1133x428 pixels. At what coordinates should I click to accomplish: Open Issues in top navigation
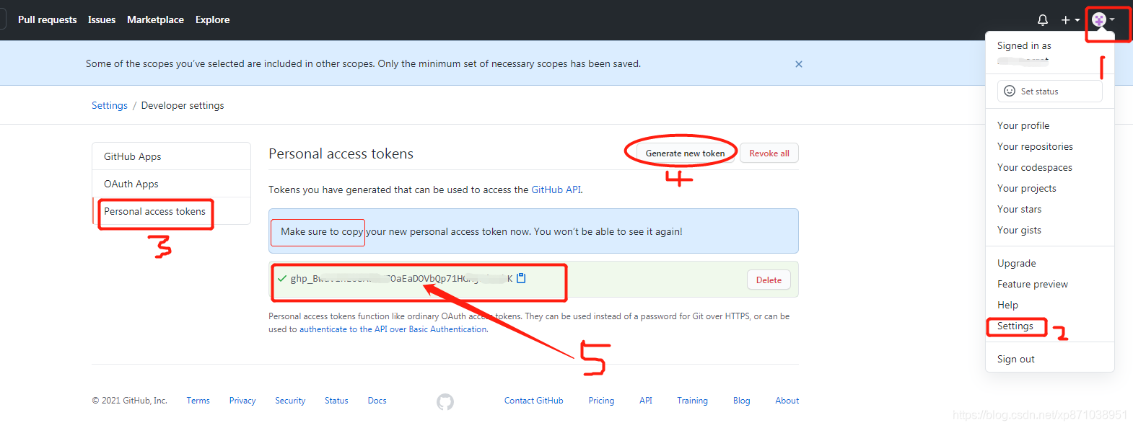(102, 19)
